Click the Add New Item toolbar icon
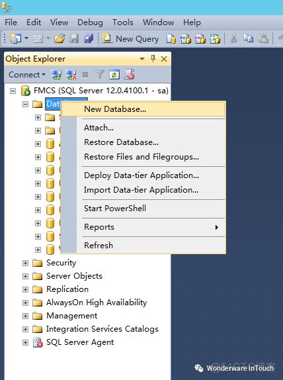 point(38,38)
